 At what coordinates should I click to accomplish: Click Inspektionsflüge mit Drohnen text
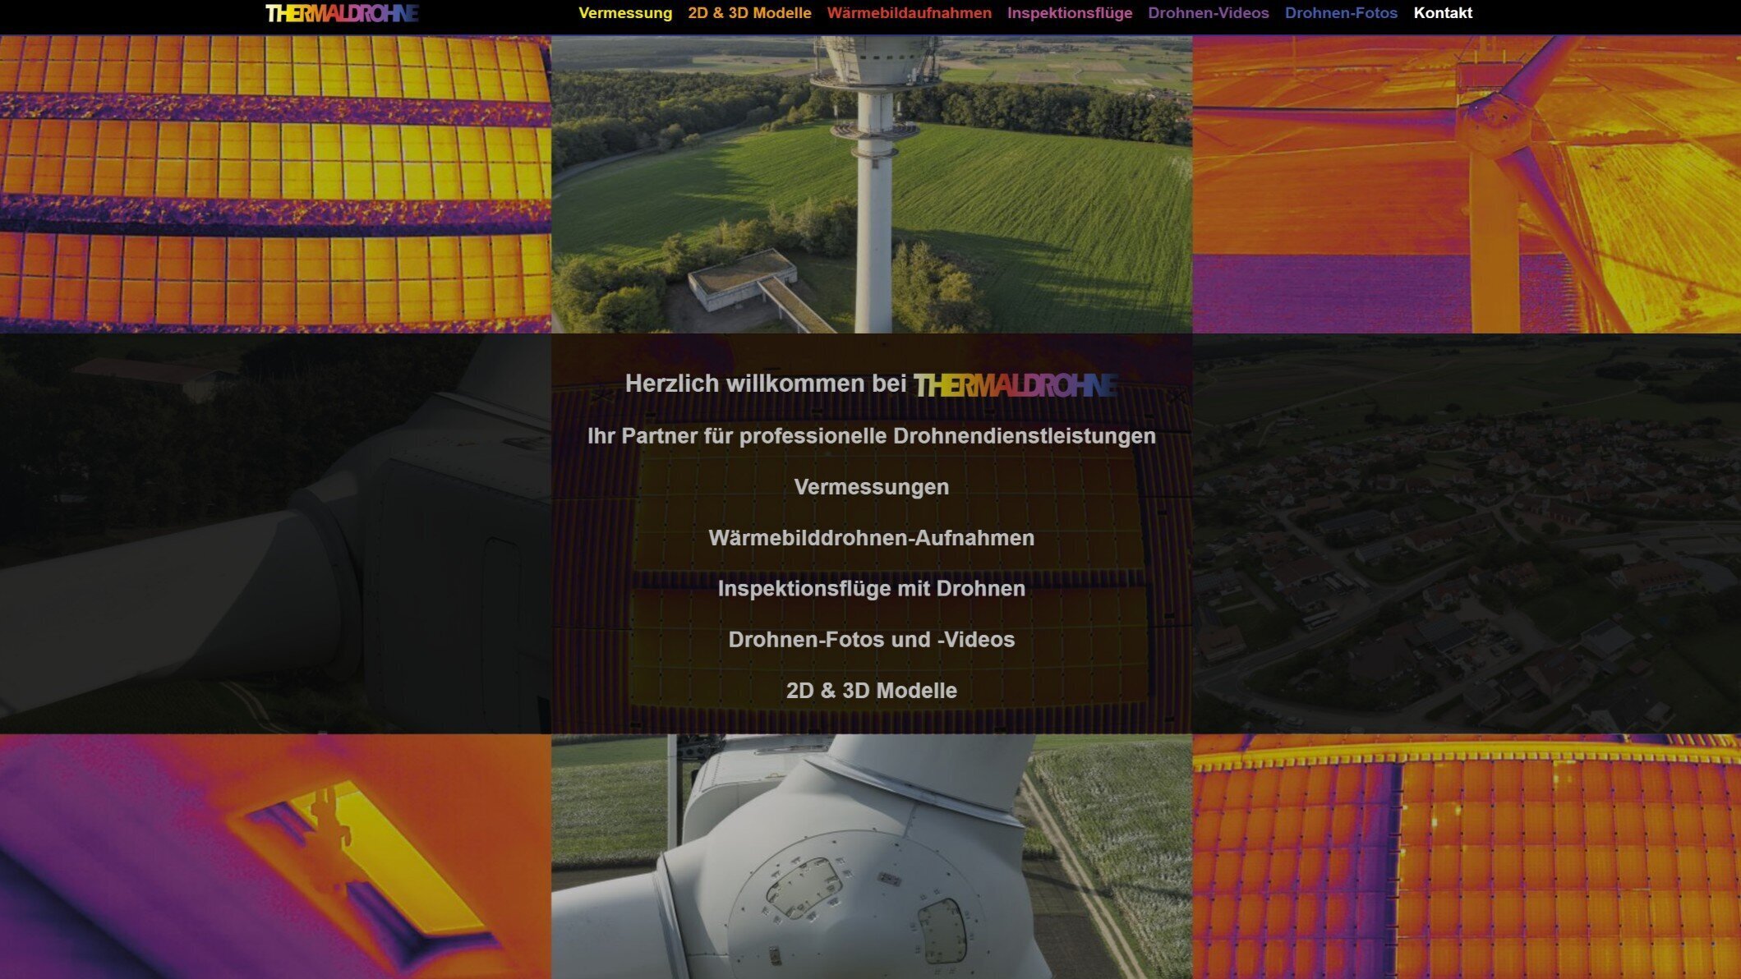coord(872,589)
